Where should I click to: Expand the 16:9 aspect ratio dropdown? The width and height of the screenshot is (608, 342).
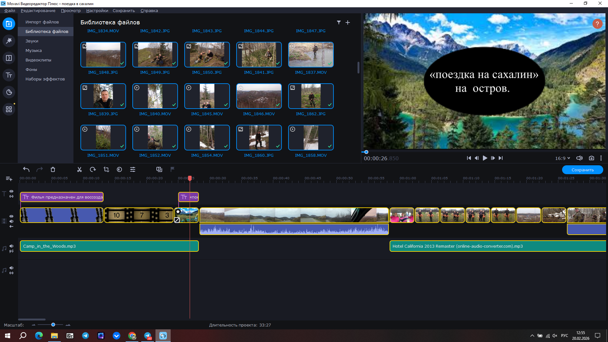point(562,158)
